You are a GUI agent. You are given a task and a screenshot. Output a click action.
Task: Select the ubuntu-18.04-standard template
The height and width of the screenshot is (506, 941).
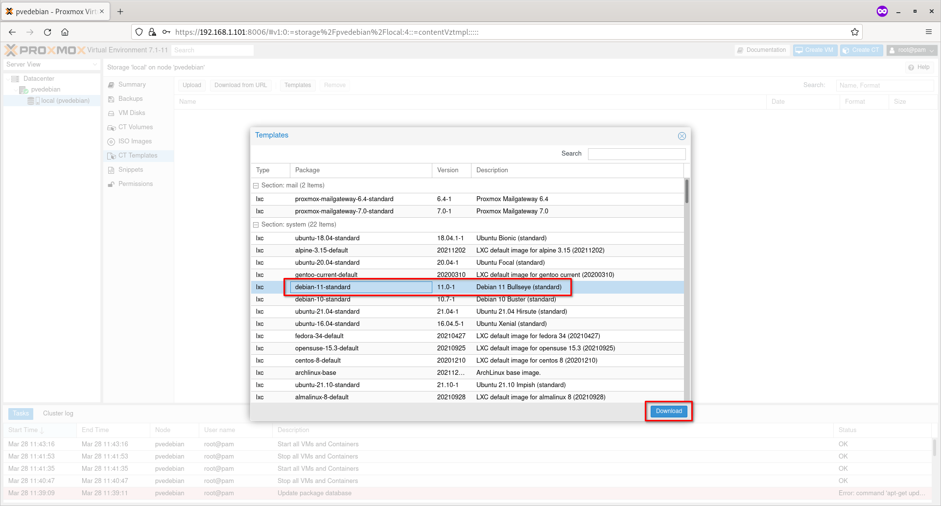467,238
